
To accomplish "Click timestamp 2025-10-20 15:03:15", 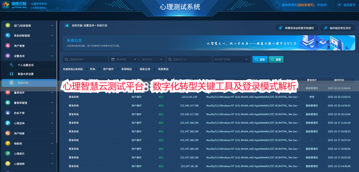I will (339, 97).
